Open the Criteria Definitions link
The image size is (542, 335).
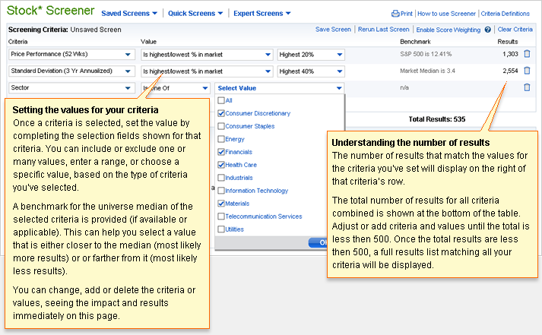click(506, 14)
